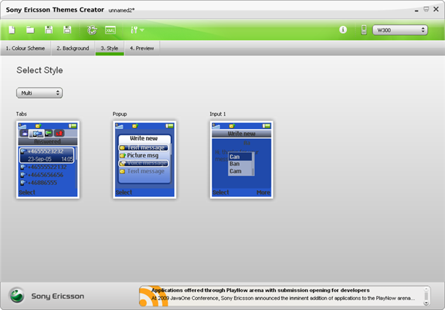Open the tools wrench dropdown
Screen dimensions: 445x310
[137, 30]
